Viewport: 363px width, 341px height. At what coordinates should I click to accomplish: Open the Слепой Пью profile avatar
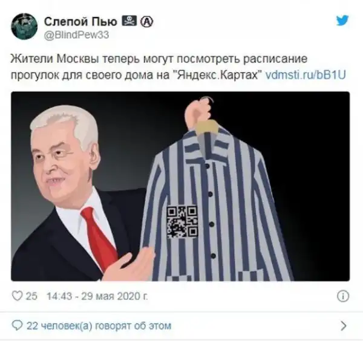(x=24, y=27)
